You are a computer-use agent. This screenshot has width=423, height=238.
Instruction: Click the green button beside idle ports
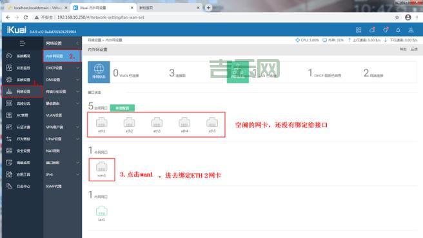click(x=123, y=108)
